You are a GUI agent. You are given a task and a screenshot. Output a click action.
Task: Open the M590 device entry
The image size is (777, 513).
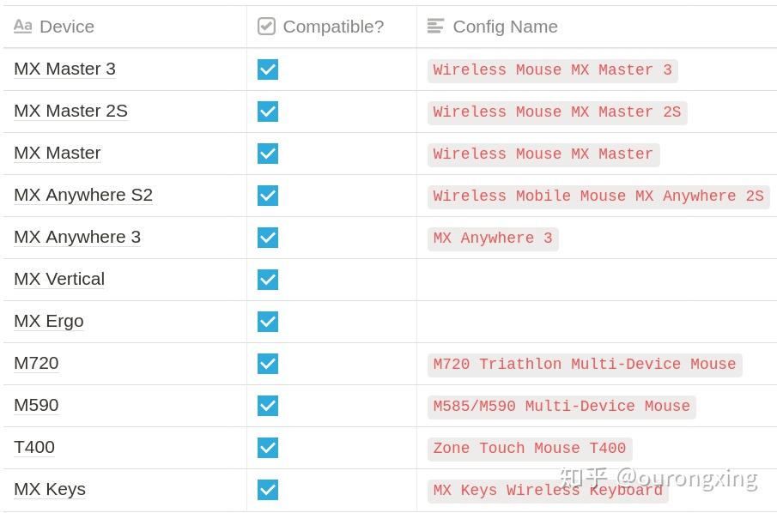[x=36, y=405]
